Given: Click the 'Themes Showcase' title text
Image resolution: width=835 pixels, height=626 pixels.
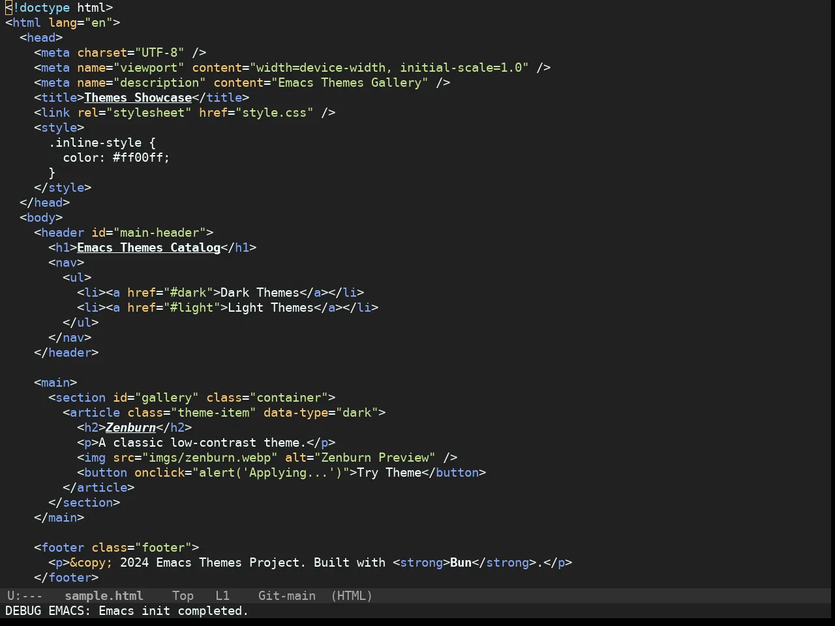Looking at the screenshot, I should 138,98.
